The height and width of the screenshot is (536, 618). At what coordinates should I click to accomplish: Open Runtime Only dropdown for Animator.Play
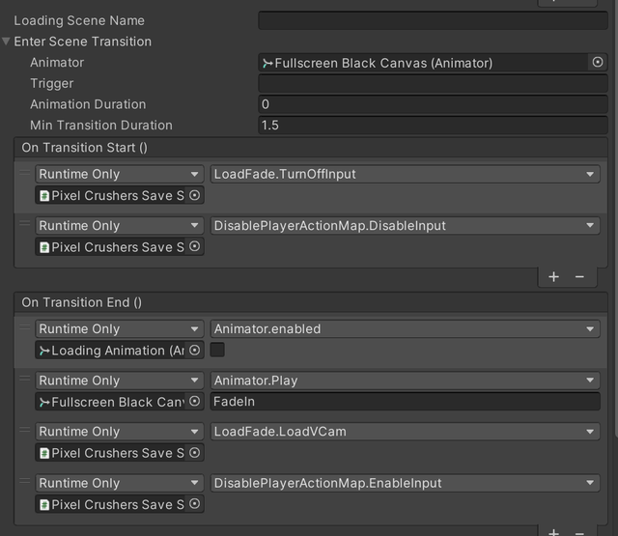point(120,381)
